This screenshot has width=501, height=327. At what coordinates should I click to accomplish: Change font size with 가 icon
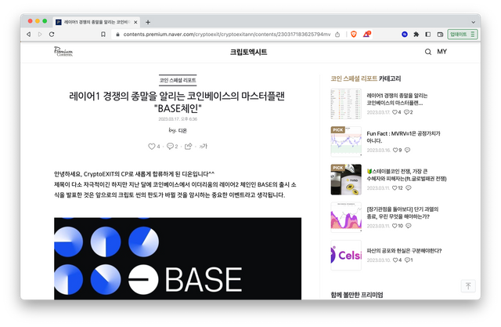point(204,146)
